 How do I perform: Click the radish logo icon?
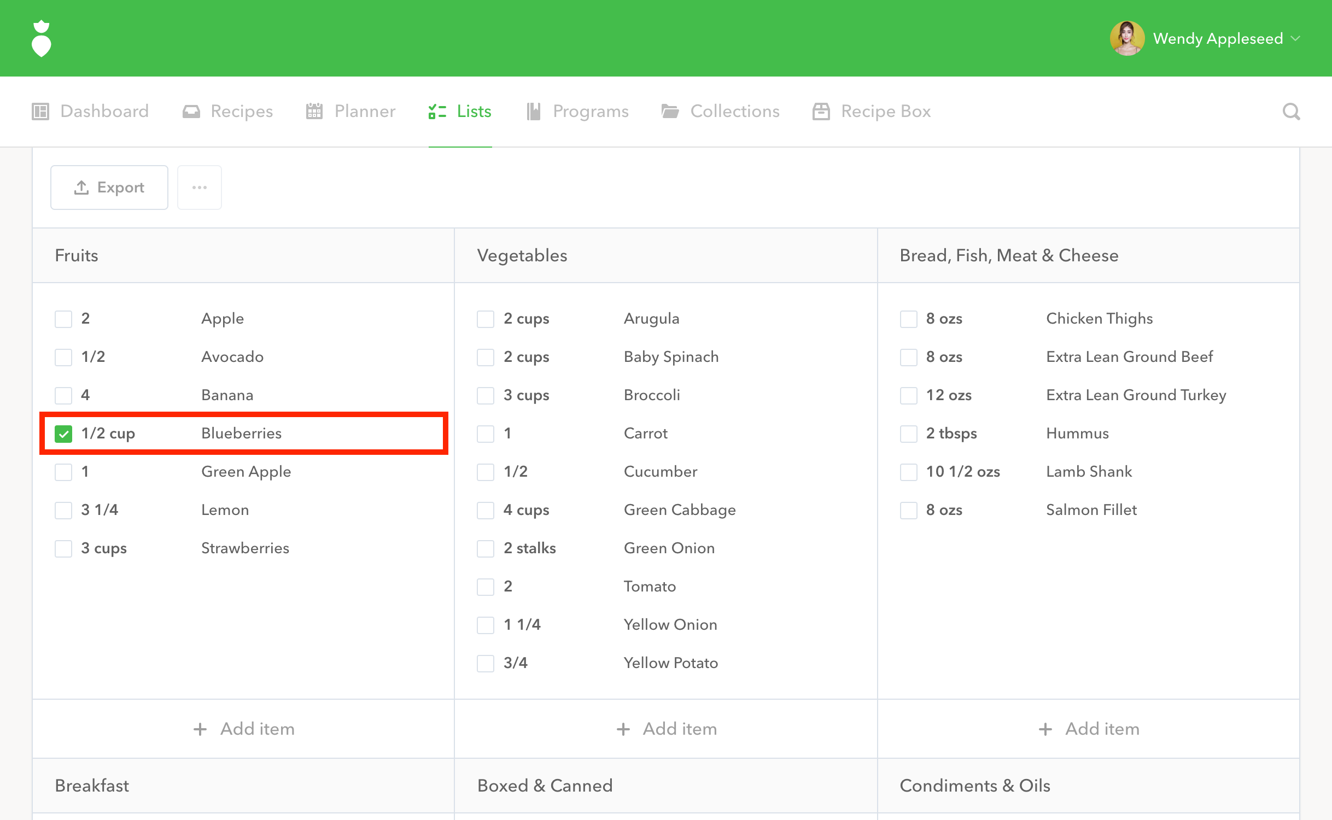click(x=41, y=38)
